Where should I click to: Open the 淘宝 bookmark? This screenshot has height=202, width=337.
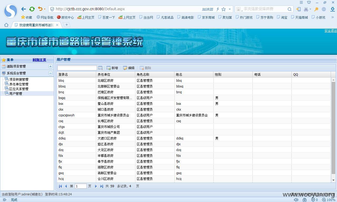pos(282,17)
